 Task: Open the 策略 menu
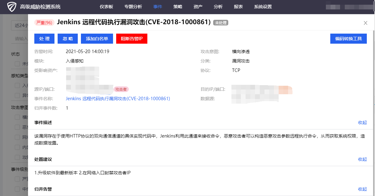pos(178,7)
